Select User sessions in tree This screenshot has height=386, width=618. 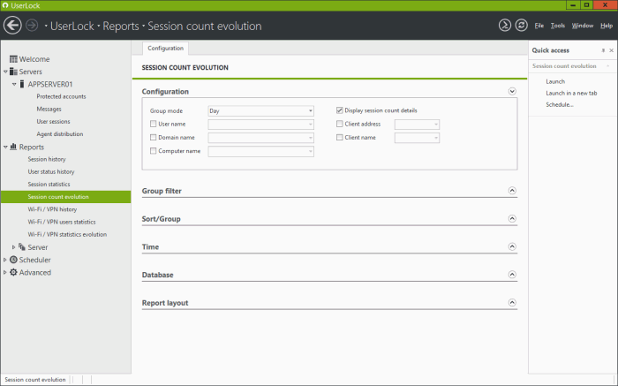pyautogui.click(x=53, y=121)
